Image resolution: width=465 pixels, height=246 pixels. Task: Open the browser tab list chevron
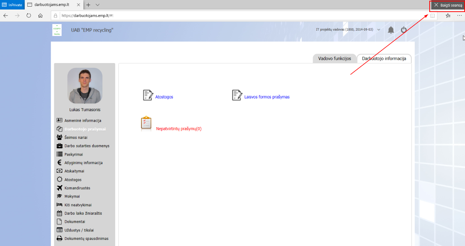pyautogui.click(x=97, y=5)
